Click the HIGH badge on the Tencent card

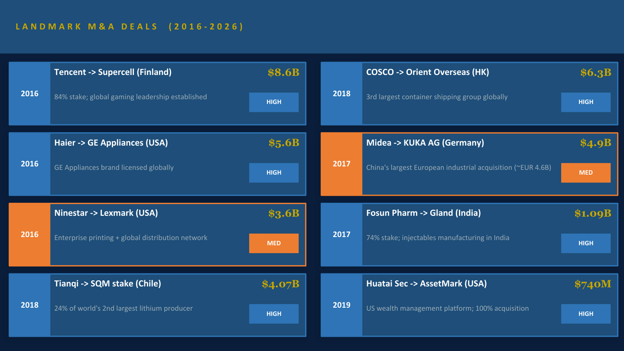274,102
